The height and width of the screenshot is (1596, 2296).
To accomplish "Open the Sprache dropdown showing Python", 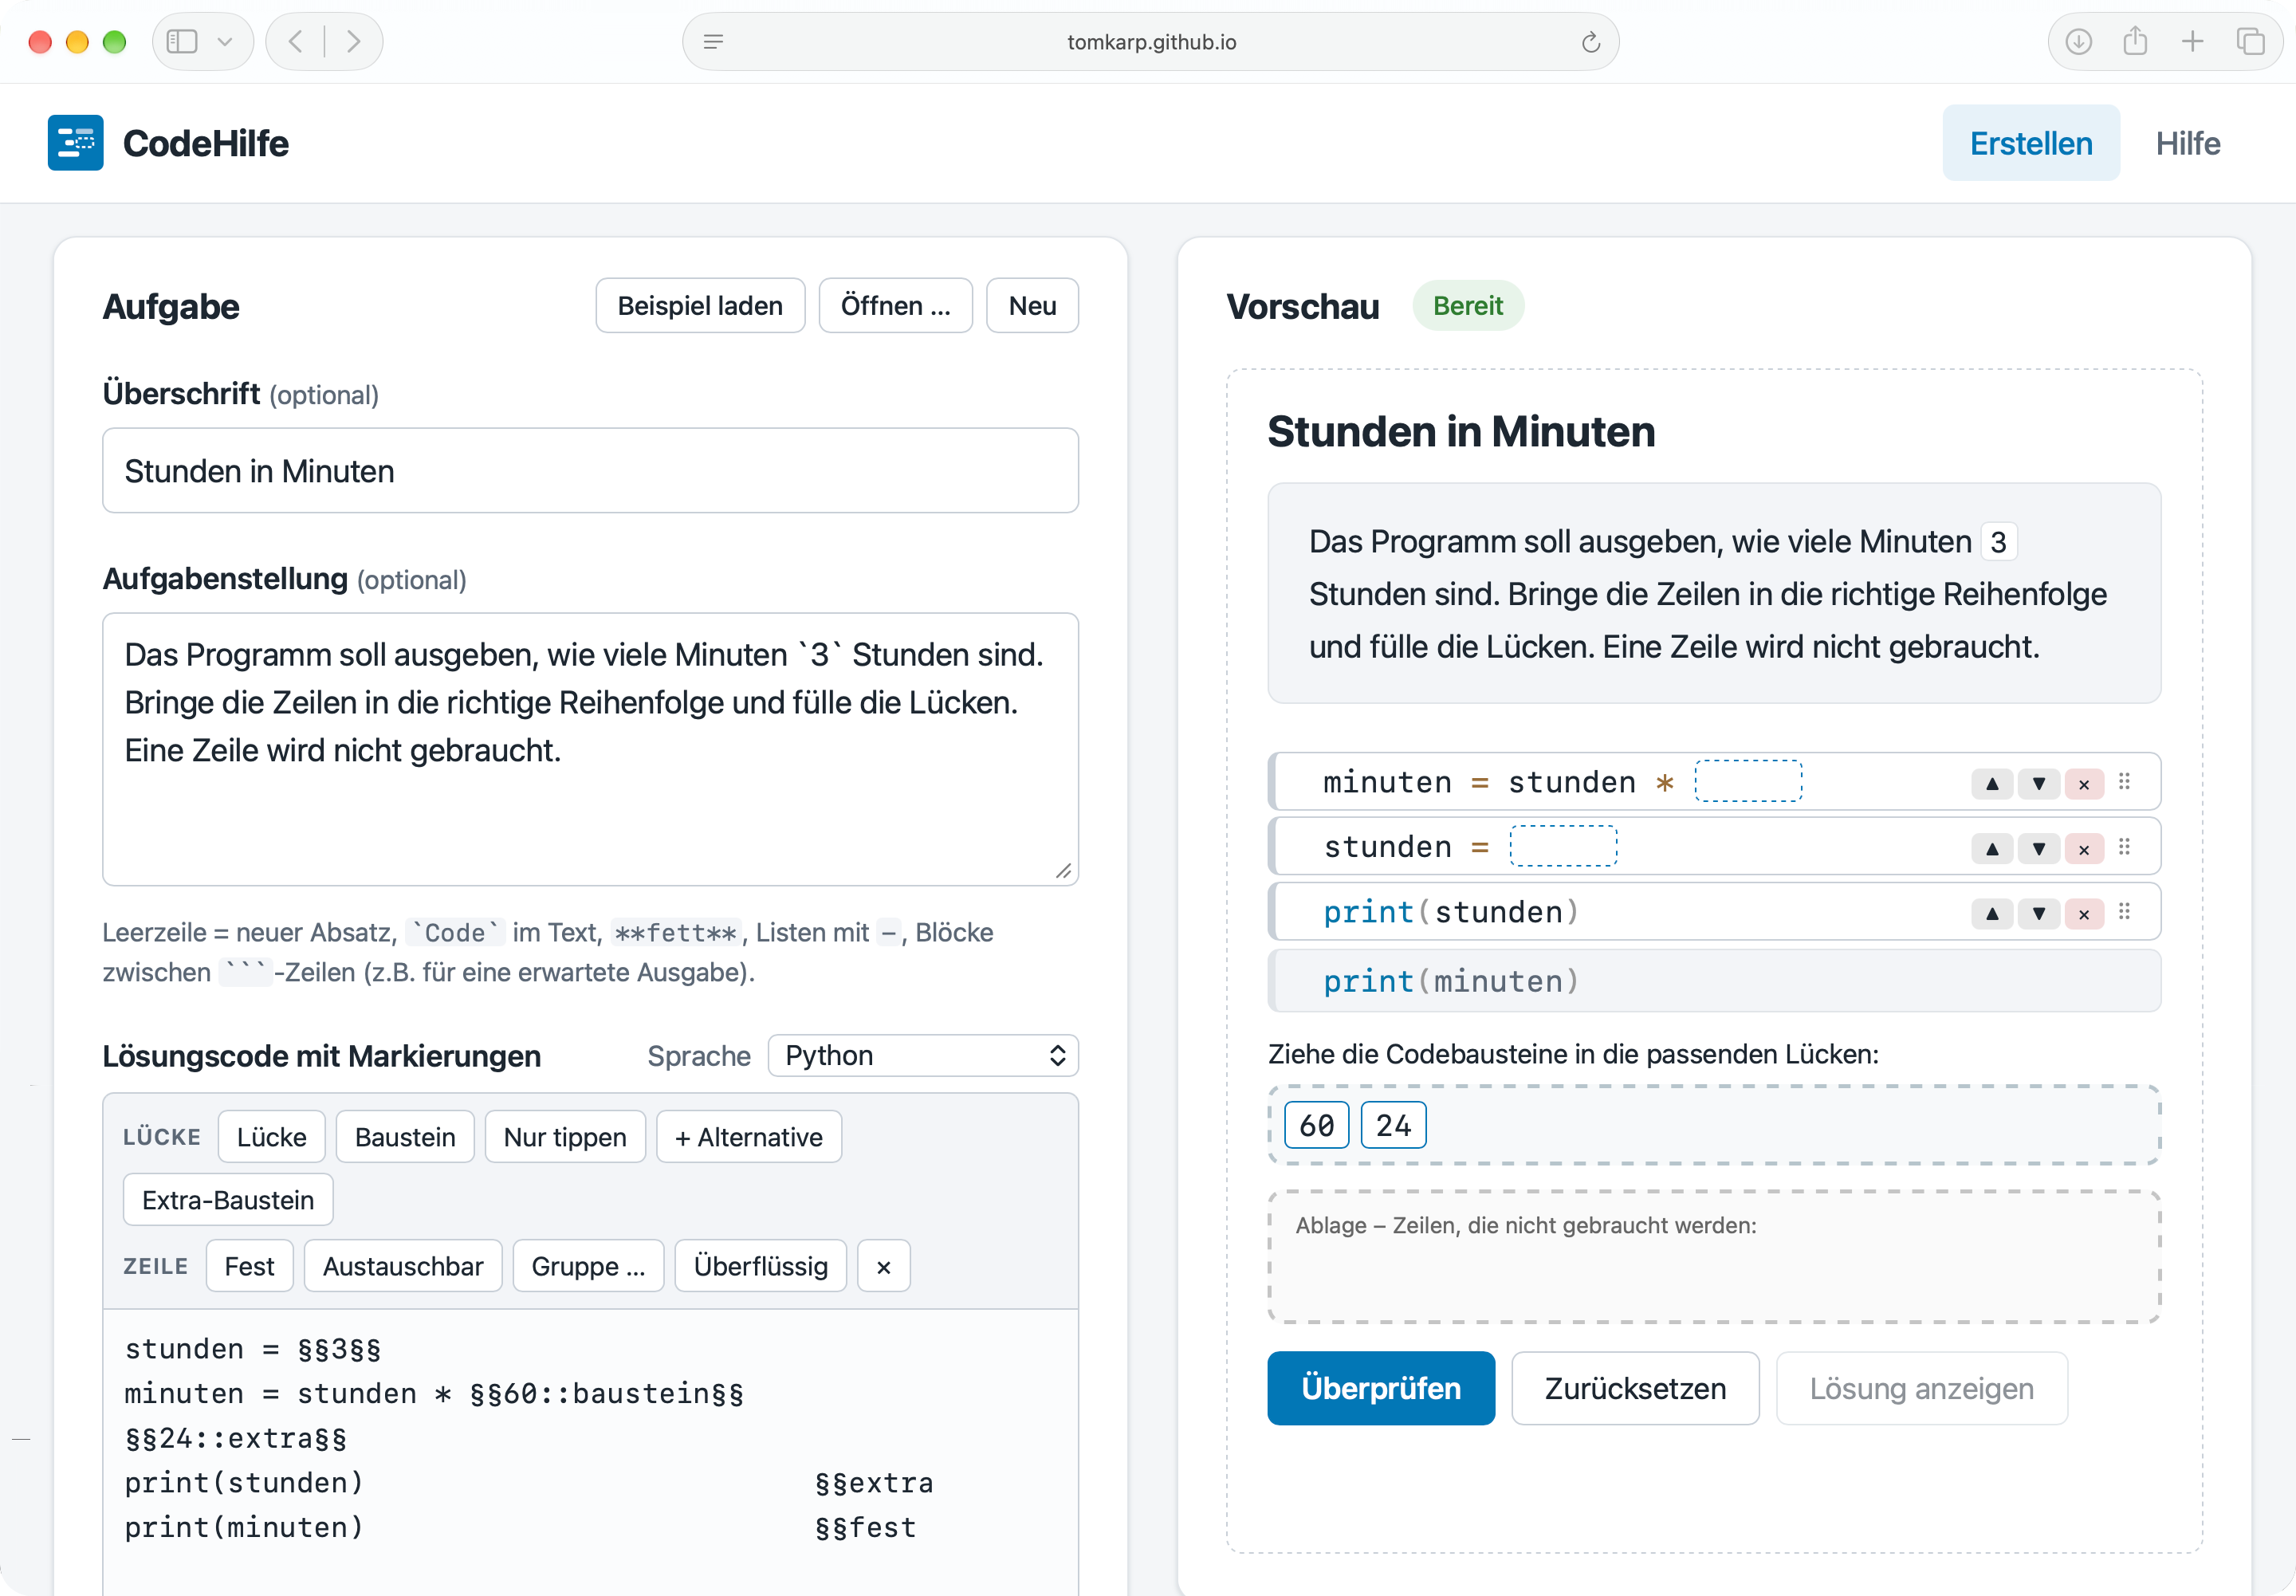I will 923,1055.
